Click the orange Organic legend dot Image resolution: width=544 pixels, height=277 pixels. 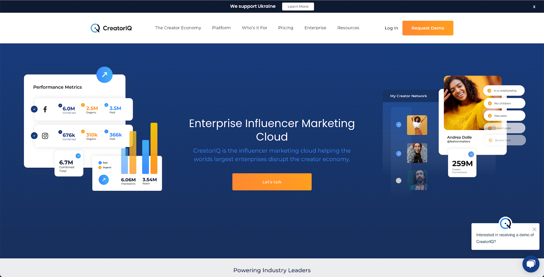(100, 167)
